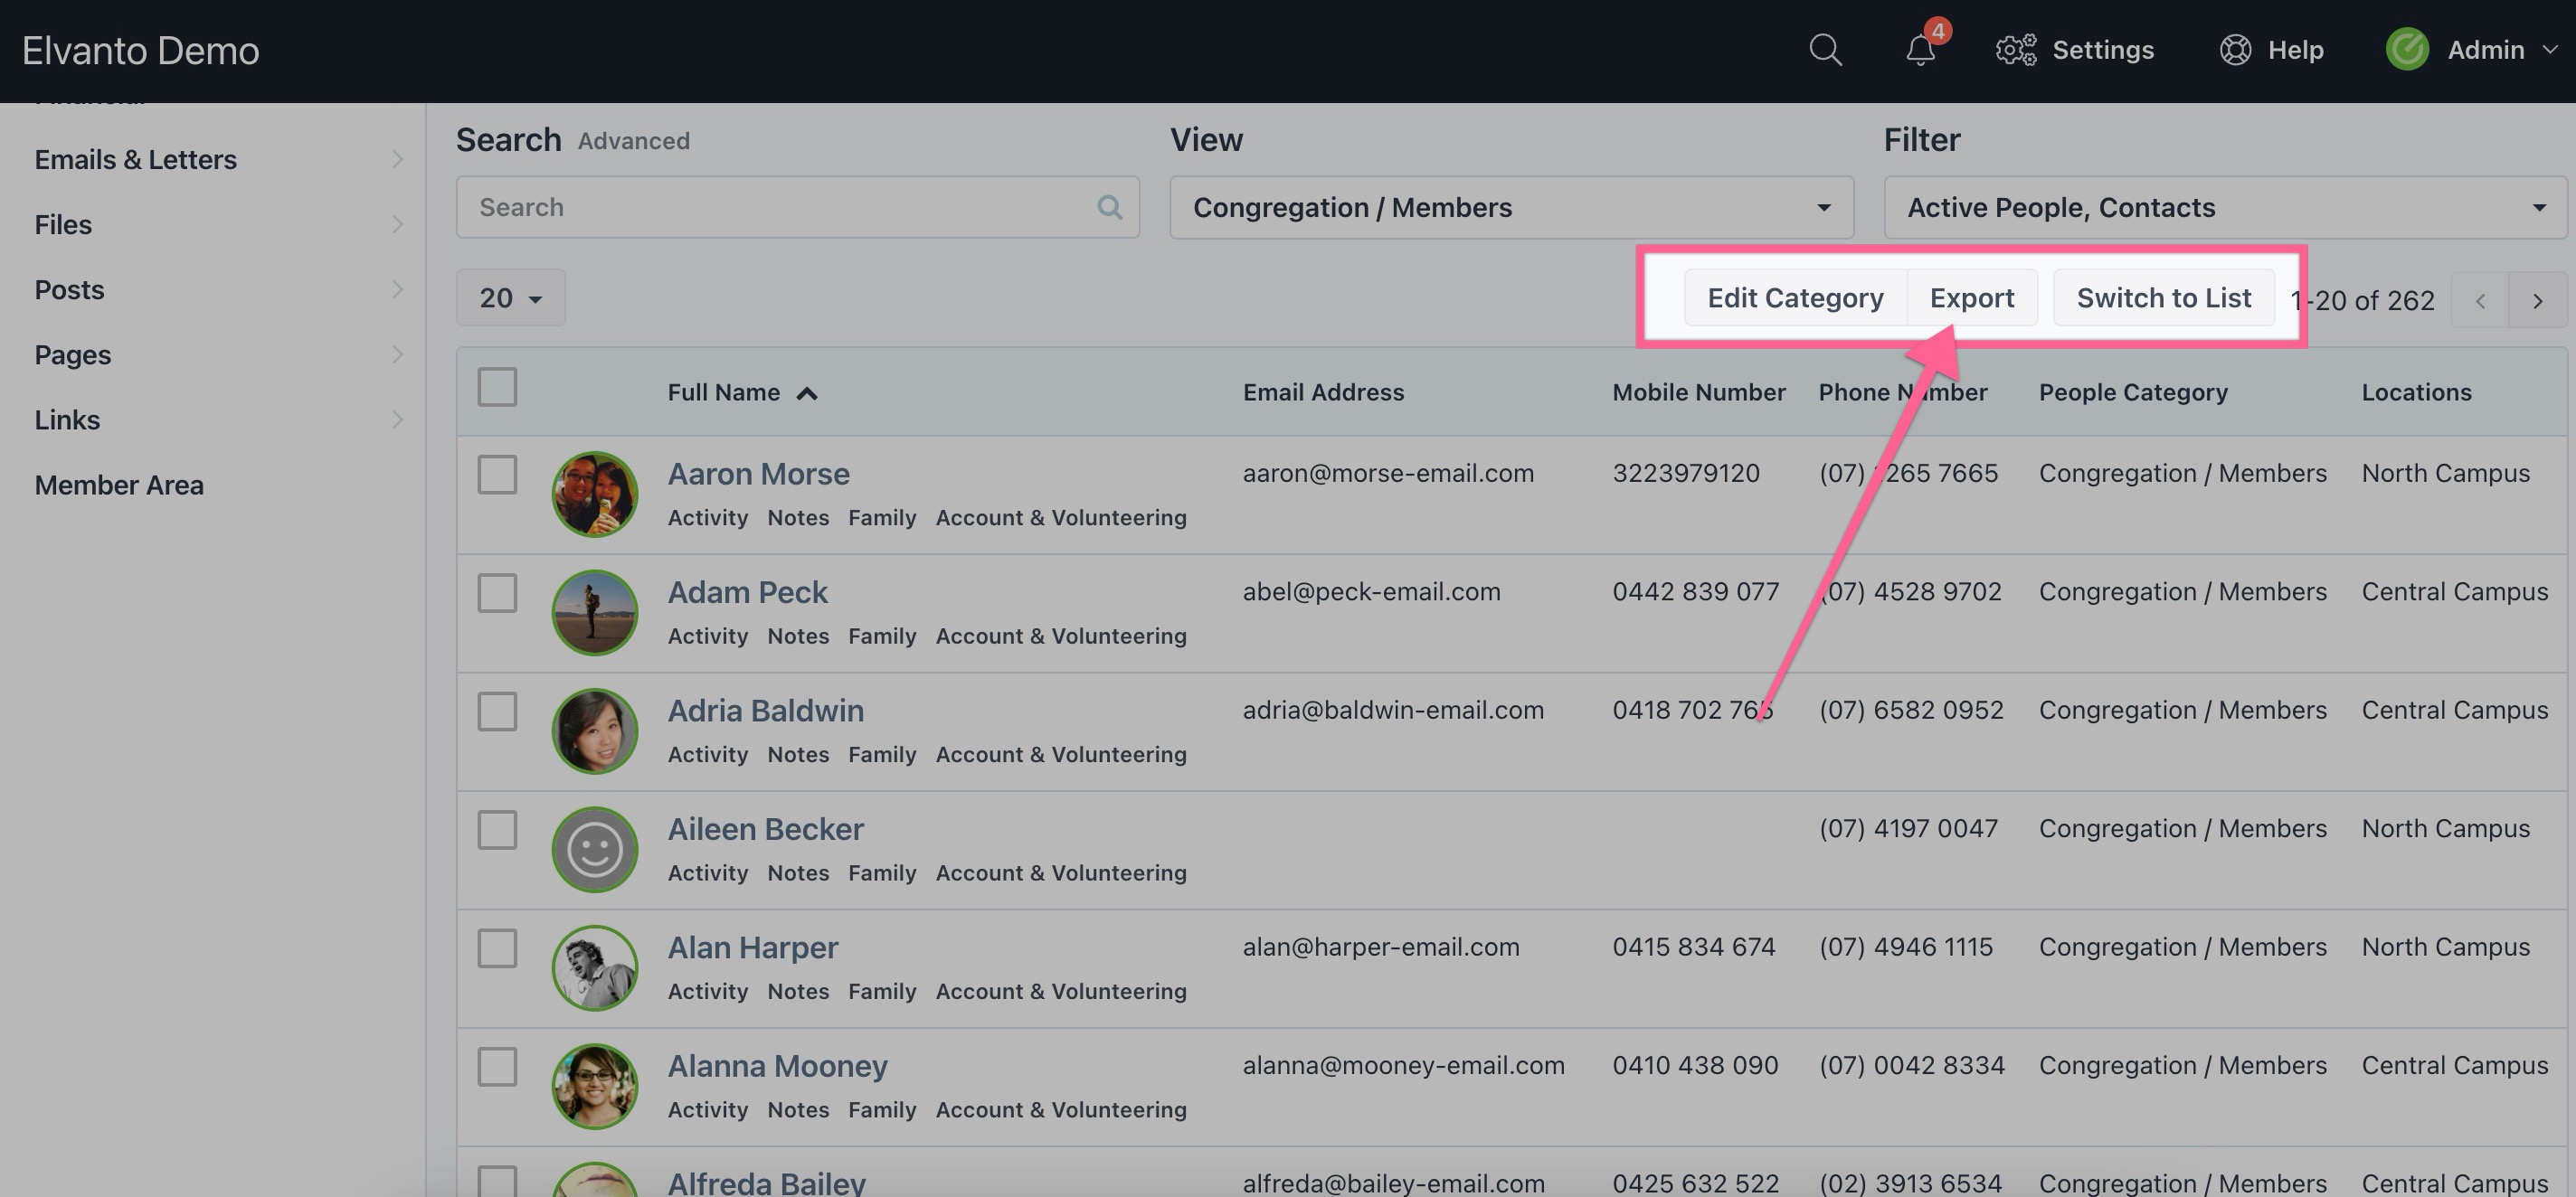The width and height of the screenshot is (2576, 1197).
Task: Click the magnifier icon inside Search field
Action: click(x=1109, y=207)
